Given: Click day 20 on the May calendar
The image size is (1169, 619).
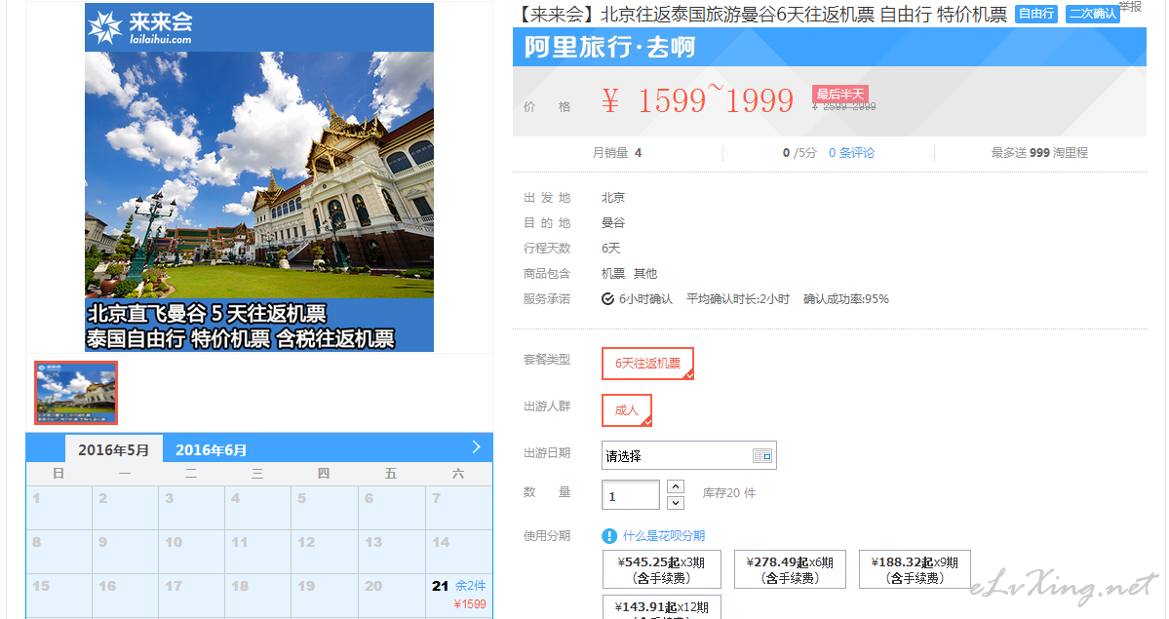Looking at the screenshot, I should [x=393, y=595].
